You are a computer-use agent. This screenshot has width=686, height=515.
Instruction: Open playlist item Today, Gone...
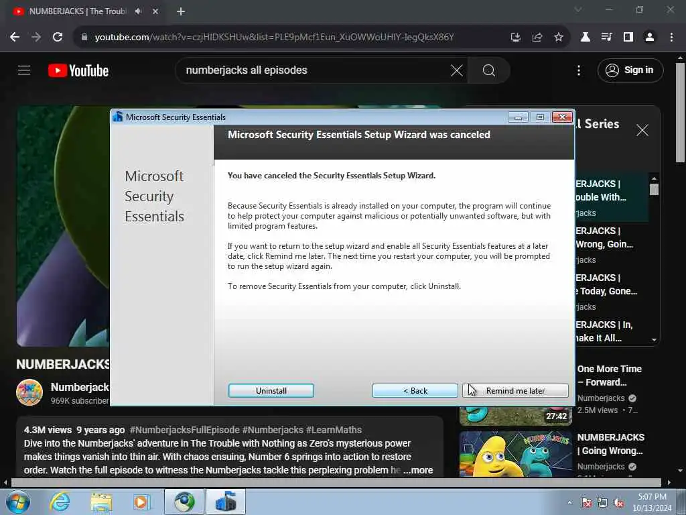coord(611,291)
